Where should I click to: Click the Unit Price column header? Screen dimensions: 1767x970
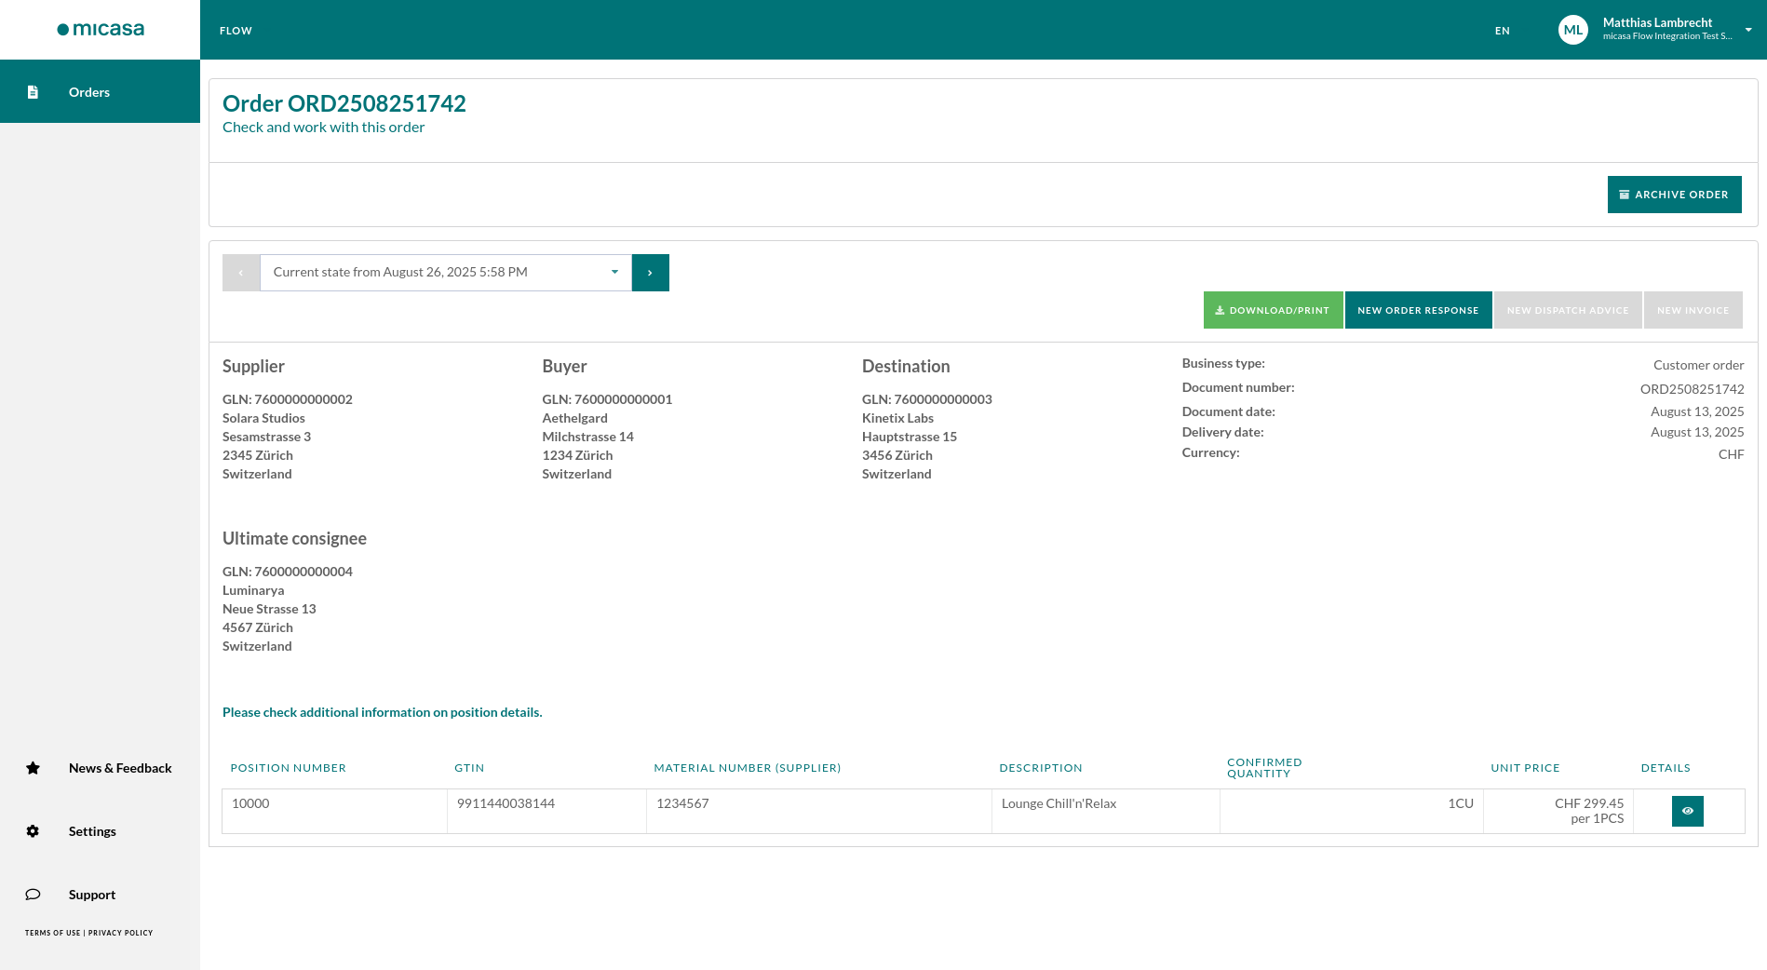click(x=1525, y=768)
